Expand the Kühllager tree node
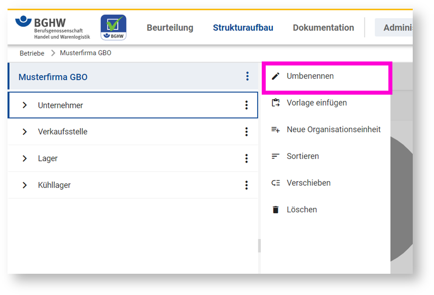Screen dimensions: 434x295 [x=25, y=185]
